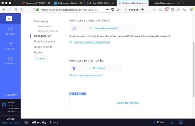Open the Console section in sidebar
The width and height of the screenshot is (195, 126).
point(10,61)
